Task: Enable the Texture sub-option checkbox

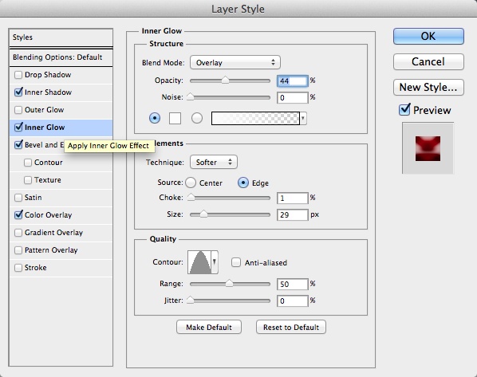Action: 28,180
